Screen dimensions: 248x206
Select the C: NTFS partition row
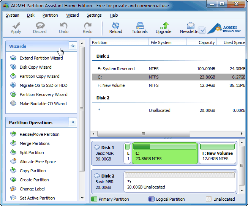(169, 77)
